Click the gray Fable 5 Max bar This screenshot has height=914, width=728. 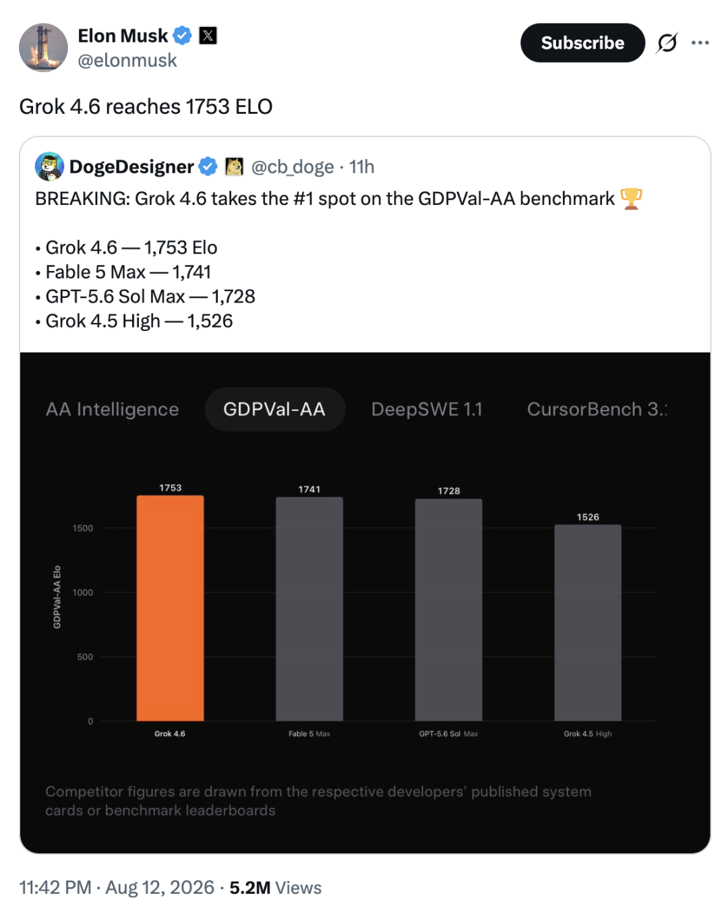click(309, 609)
